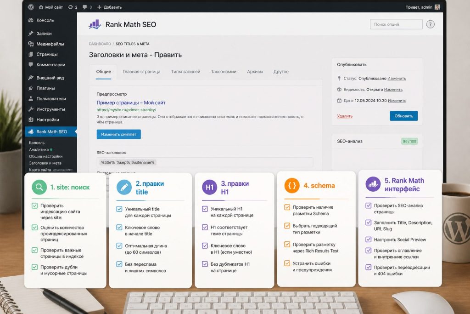
Task: Click the Плагины icon
Action: (x=31, y=88)
